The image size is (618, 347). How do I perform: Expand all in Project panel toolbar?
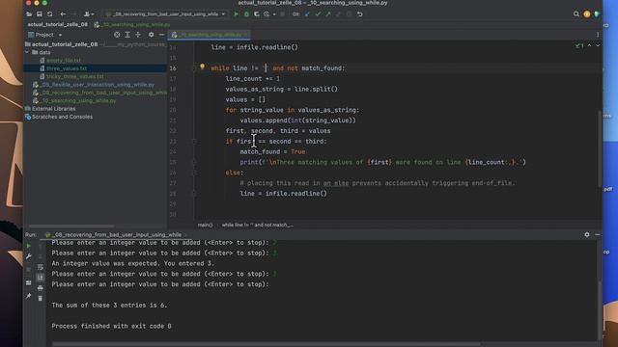click(127, 35)
